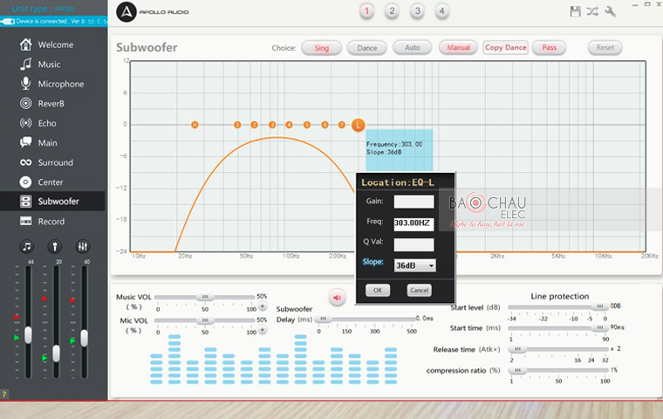Click the Subwoofer Delay slider handle
Image resolution: width=663 pixels, height=419 pixels.
[323, 319]
